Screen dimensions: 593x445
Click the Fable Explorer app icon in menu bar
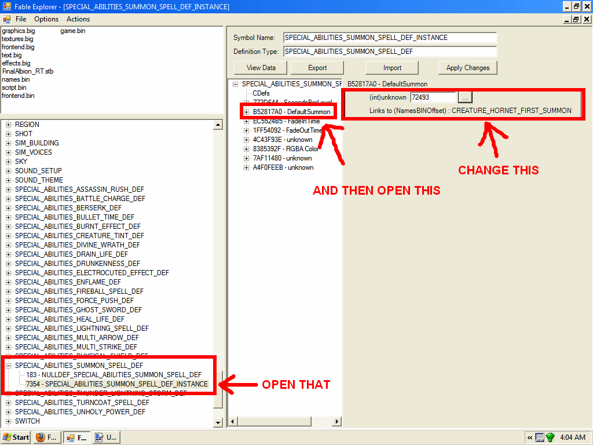click(x=7, y=19)
